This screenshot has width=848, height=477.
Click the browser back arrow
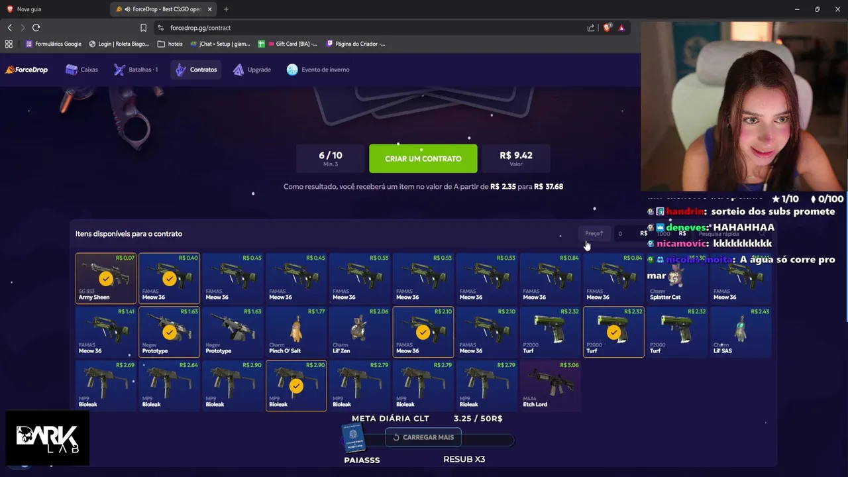9,28
